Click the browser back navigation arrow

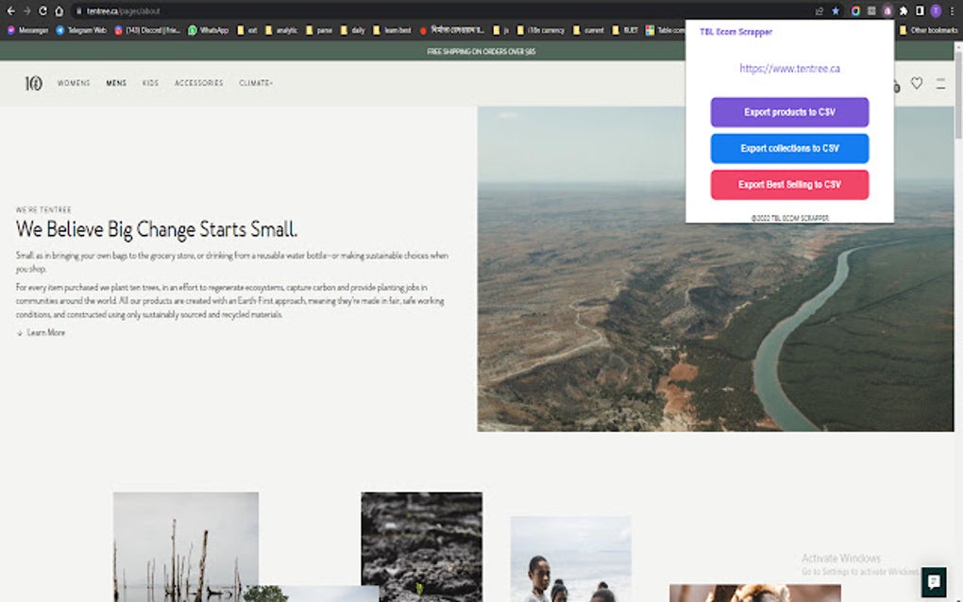pos(10,12)
